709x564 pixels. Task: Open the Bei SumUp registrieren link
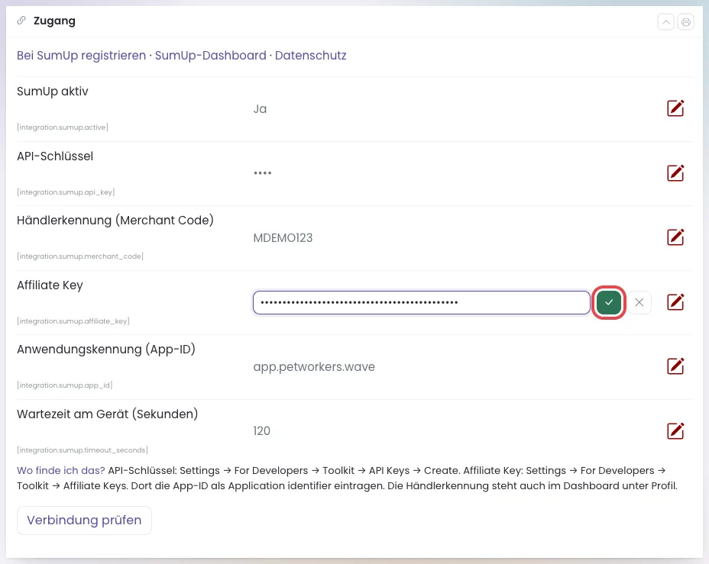pyautogui.click(x=82, y=56)
